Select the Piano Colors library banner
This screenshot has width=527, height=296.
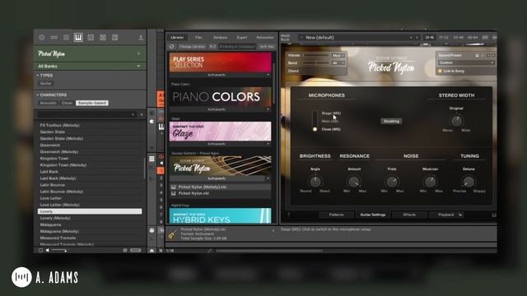pos(221,97)
